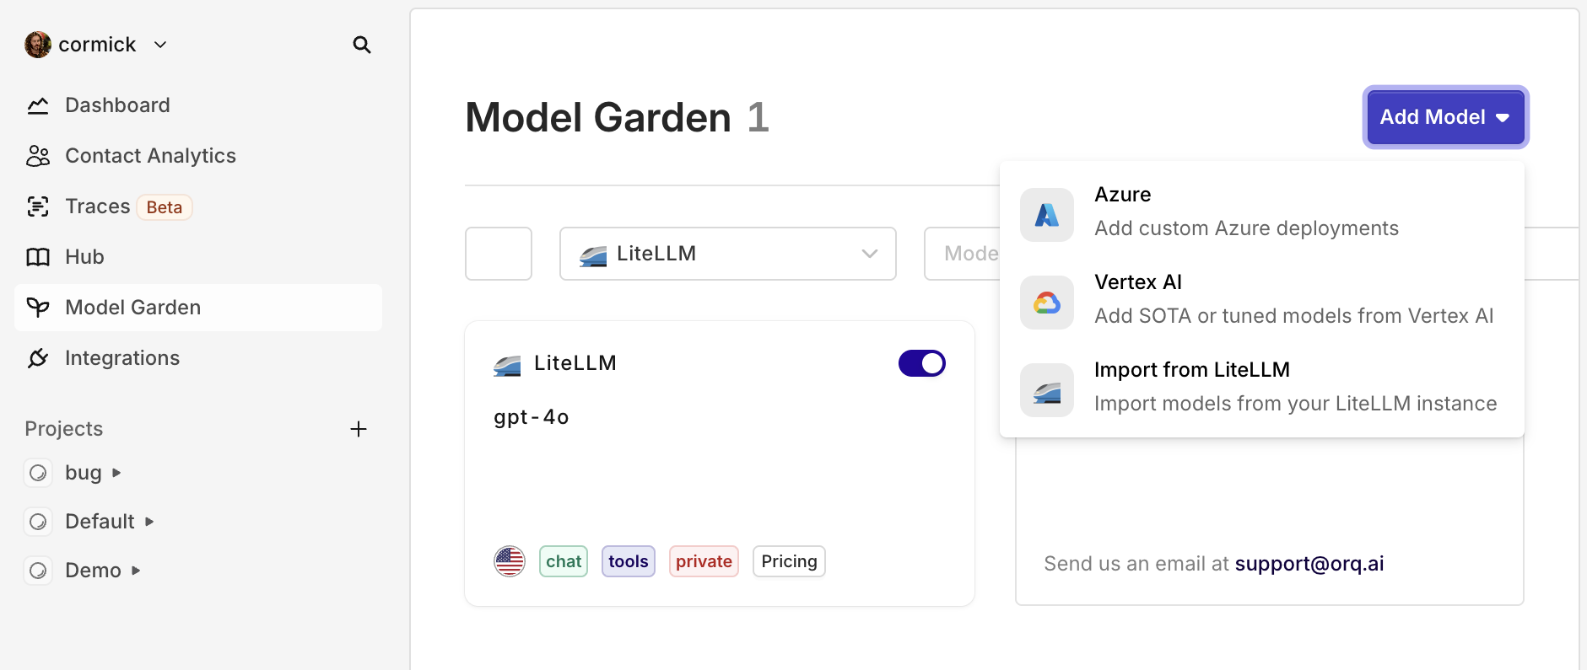Click the cormick user avatar
This screenshot has width=1587, height=670.
pos(38,45)
